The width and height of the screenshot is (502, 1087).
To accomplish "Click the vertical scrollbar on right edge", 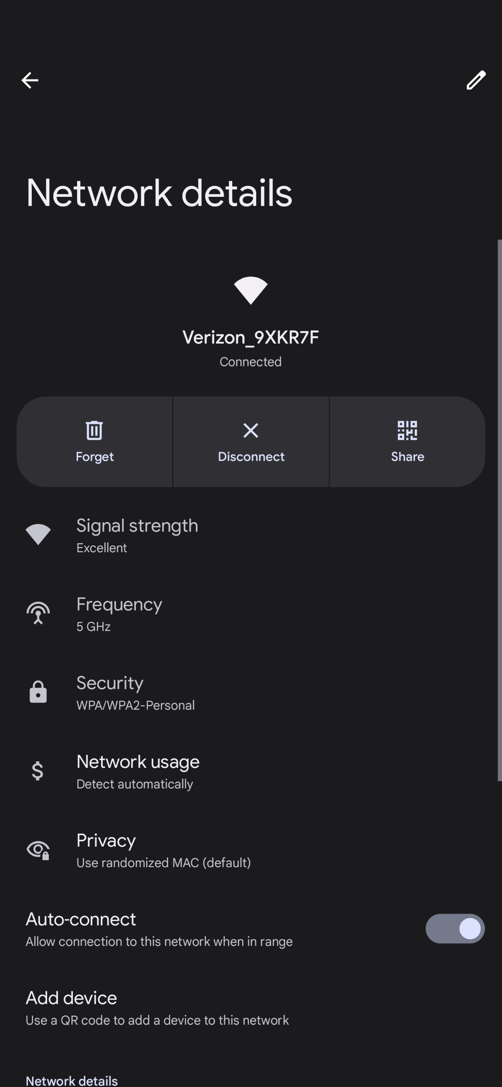I will 499,510.
